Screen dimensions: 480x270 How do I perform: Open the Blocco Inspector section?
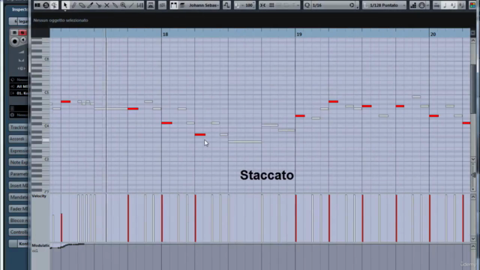[18, 220]
